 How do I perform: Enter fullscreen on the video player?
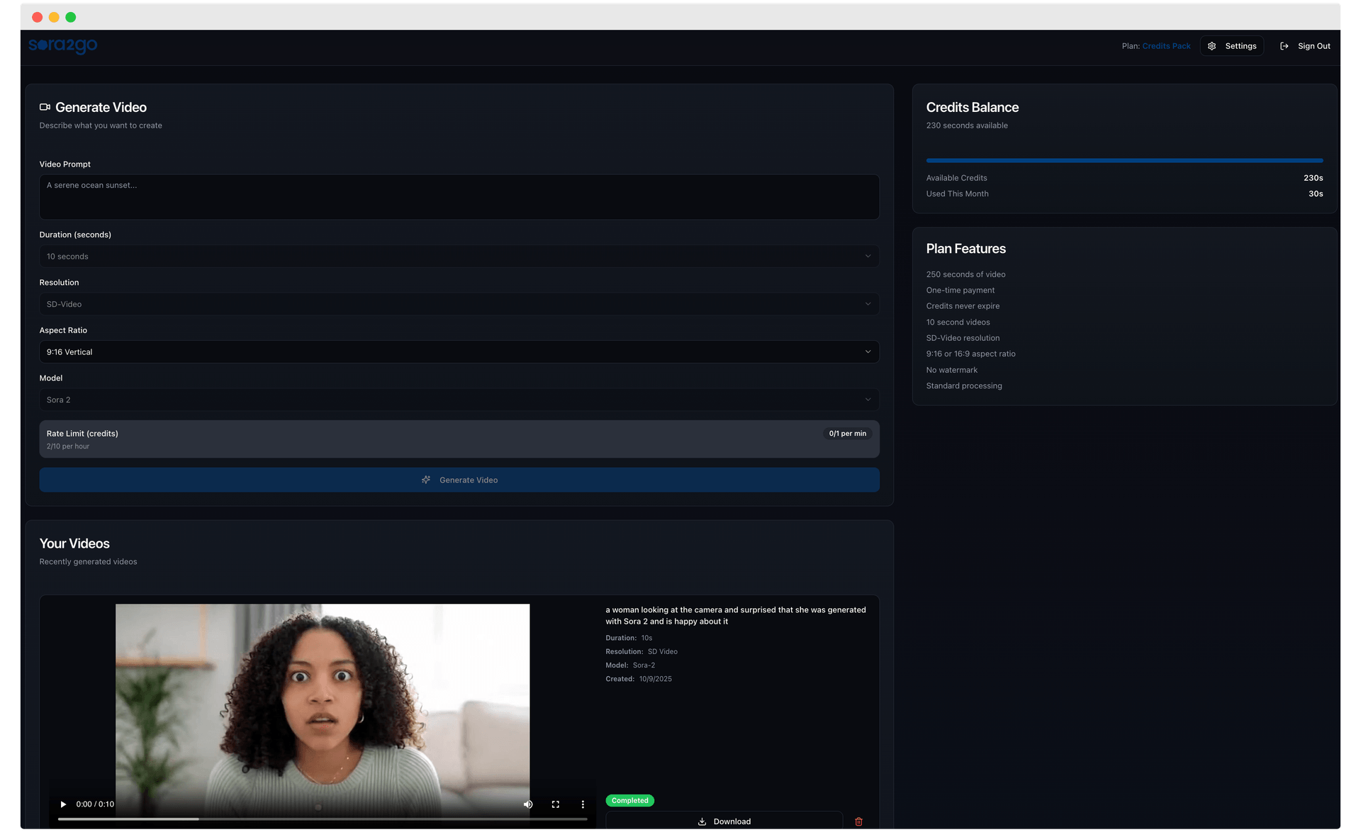[x=556, y=804]
